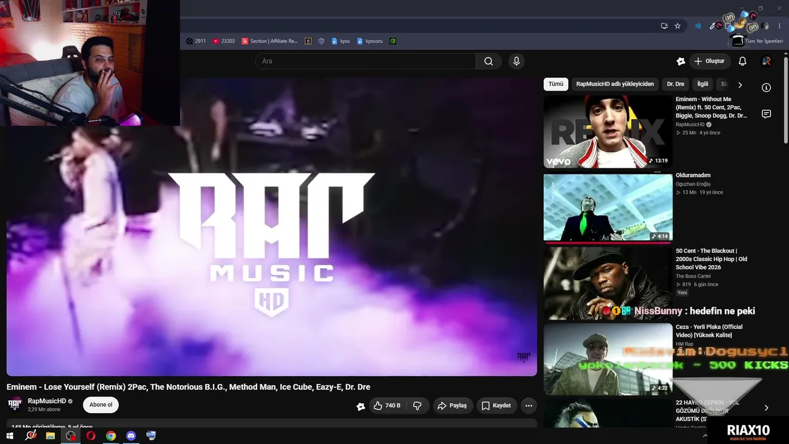Open Discord from the taskbar
The width and height of the screenshot is (789, 444).
pyautogui.click(x=131, y=435)
